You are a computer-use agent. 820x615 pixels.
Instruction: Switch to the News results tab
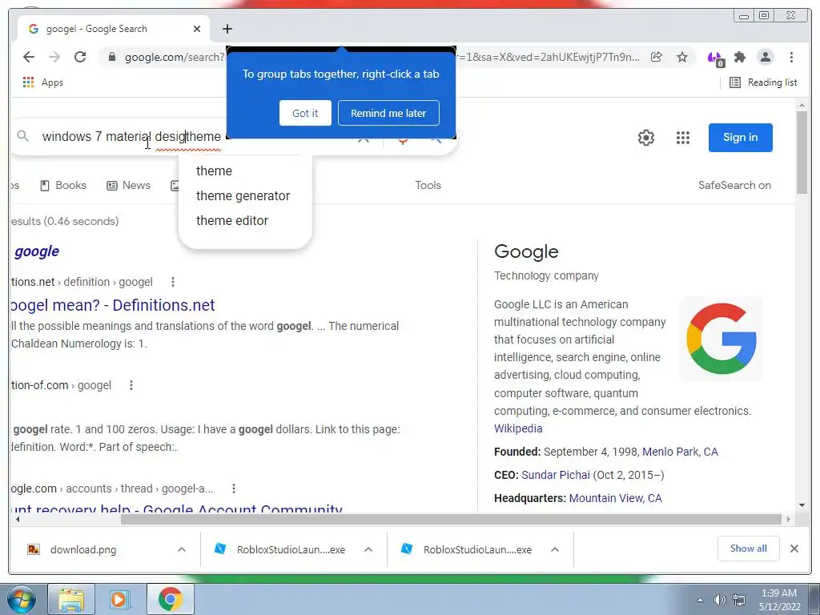tap(129, 185)
